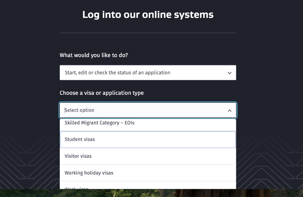Click the horizontal divider line below the heading
The image size is (303, 197).
click(x=148, y=33)
